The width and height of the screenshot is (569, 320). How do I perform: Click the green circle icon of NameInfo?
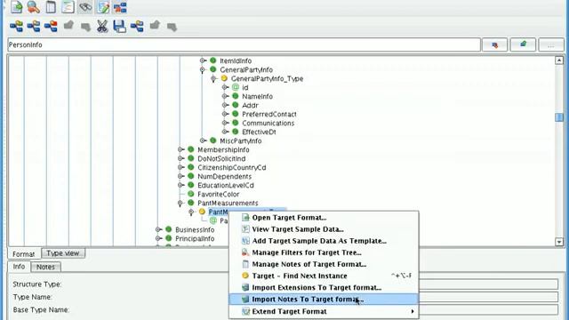(235, 96)
